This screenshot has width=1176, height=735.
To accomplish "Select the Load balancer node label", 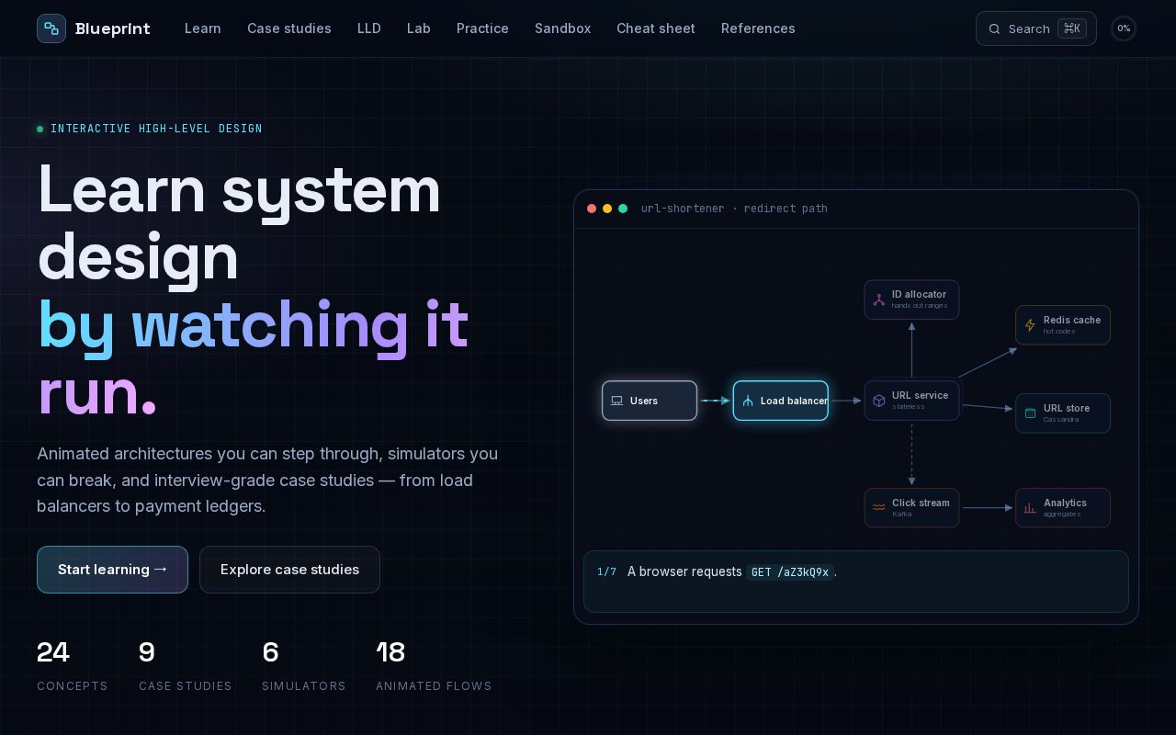I will [x=794, y=401].
